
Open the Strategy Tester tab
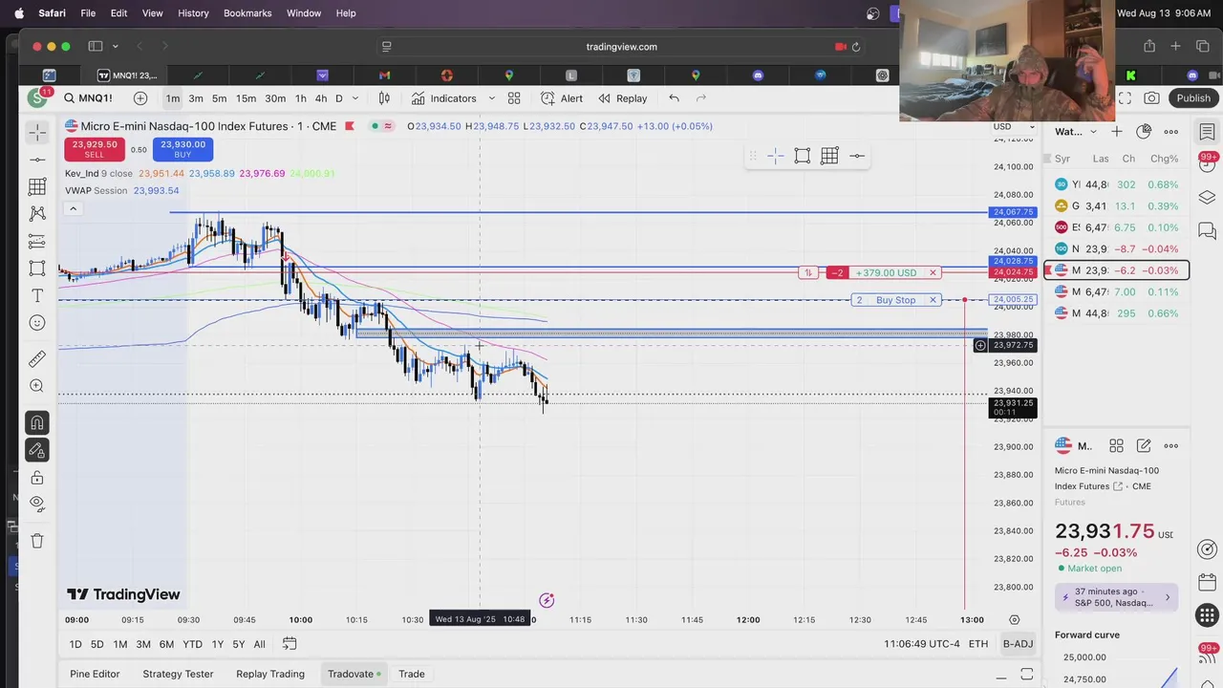click(x=178, y=674)
